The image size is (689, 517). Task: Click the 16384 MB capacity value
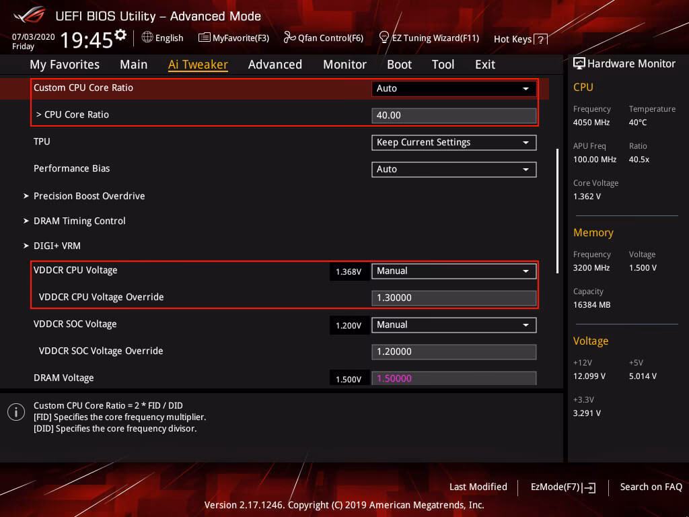point(591,305)
